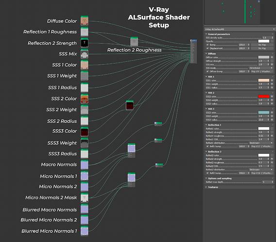The image size is (276, 242).
Task: Click the ALSurface material output node
Action: 193,51
